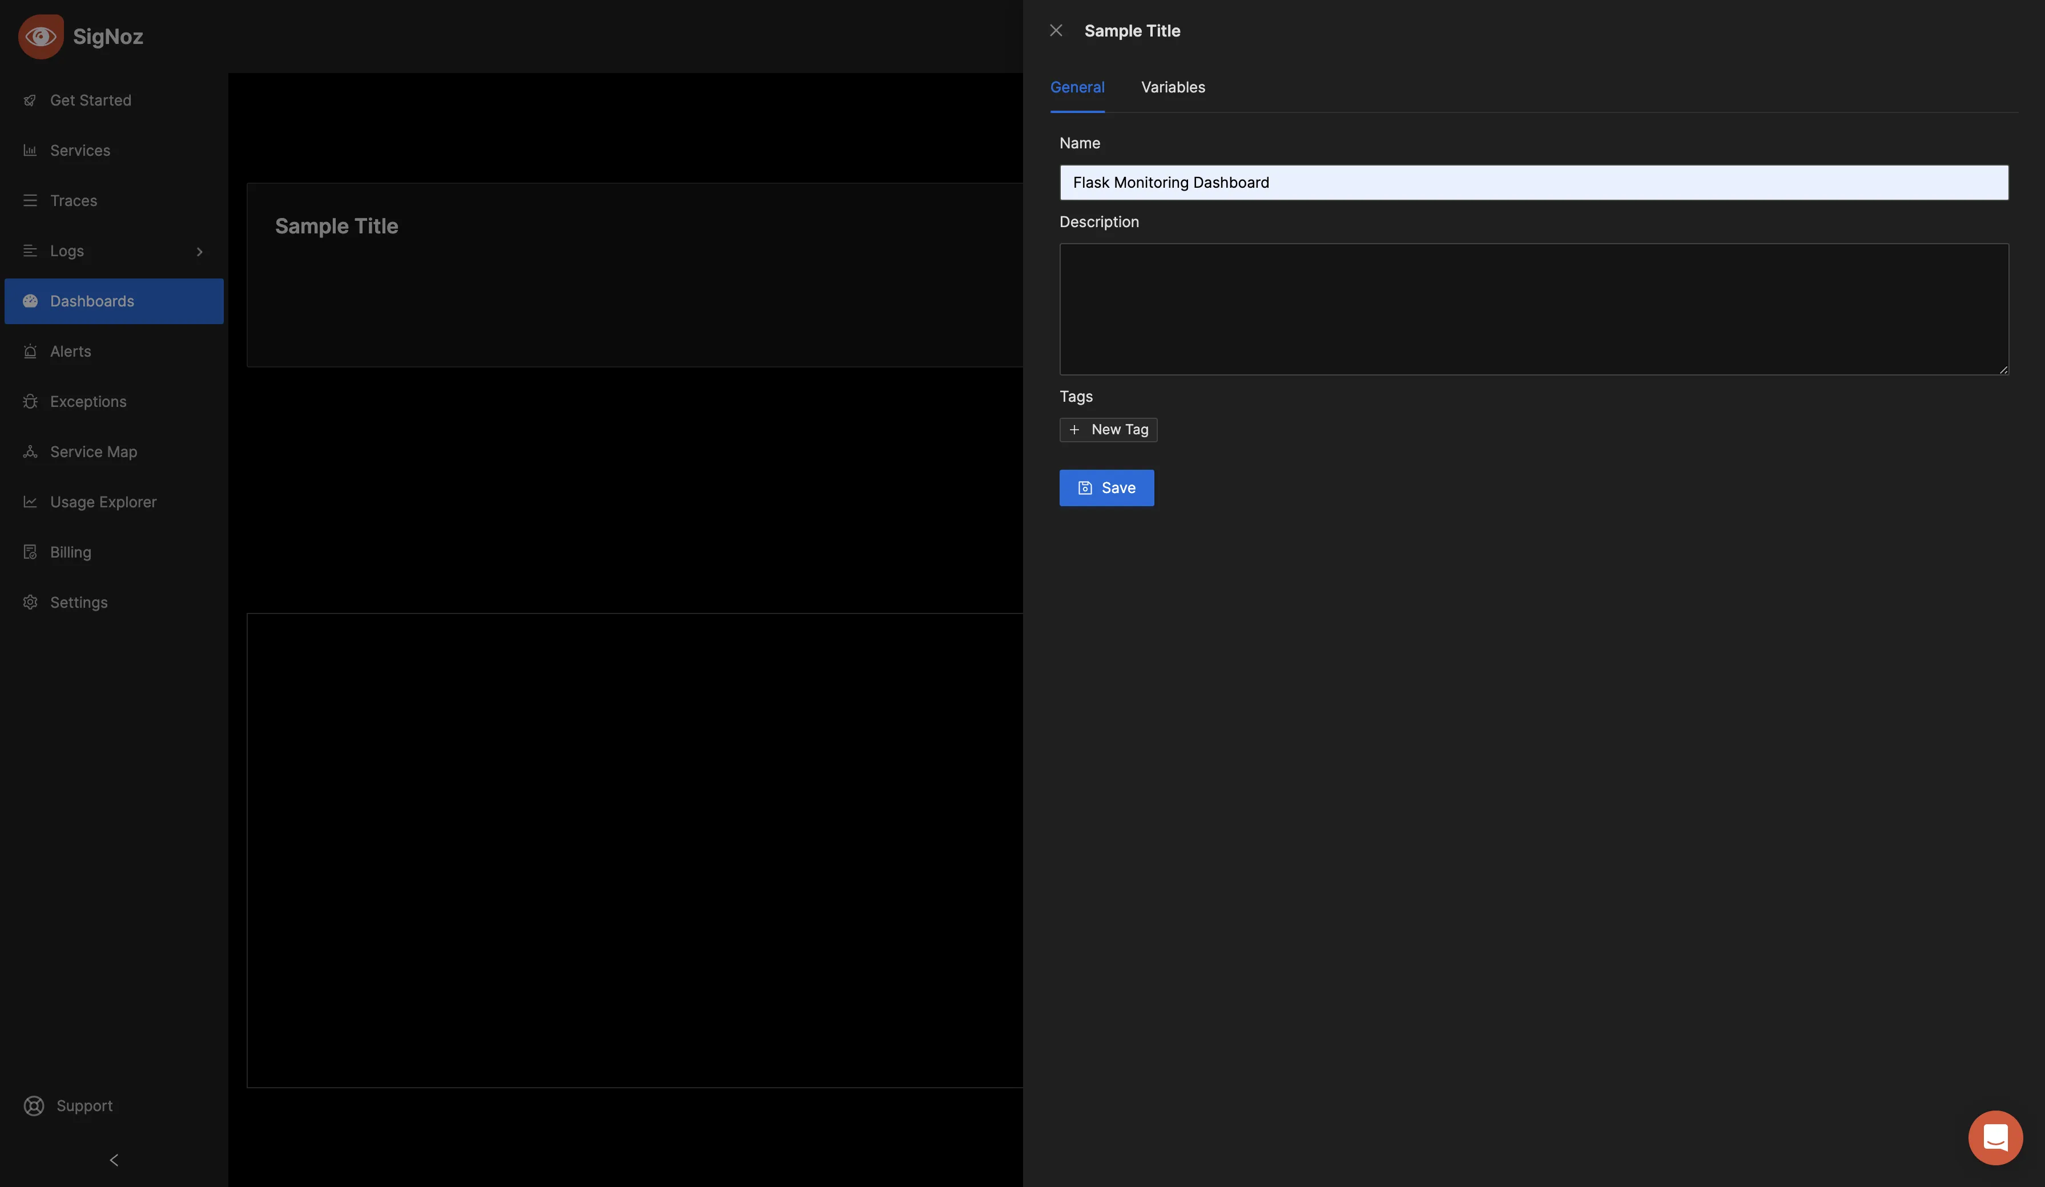This screenshot has height=1187, width=2045.
Task: Click the dashboard's Sample Title heading
Action: [336, 227]
